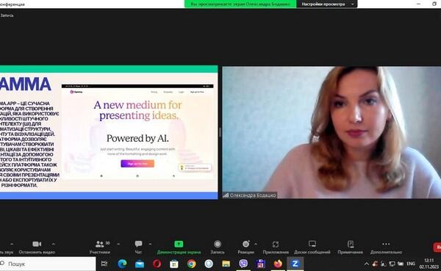
Task: Open the More (Дополнительно) options menu
Action: pyautogui.click(x=386, y=247)
